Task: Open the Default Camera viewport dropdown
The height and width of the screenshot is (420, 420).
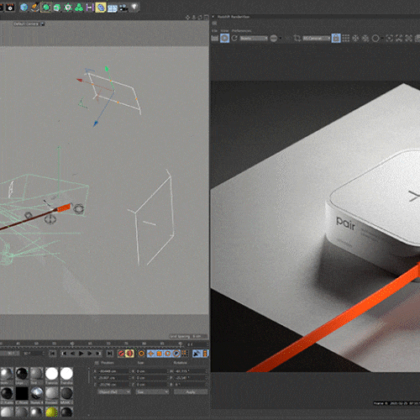Action: [x=29, y=24]
